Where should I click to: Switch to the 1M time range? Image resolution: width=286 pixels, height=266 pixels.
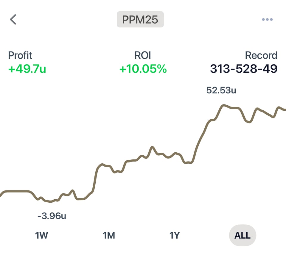pyautogui.click(x=109, y=236)
